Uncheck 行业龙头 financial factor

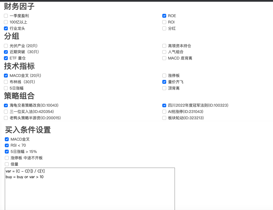tap(6, 29)
